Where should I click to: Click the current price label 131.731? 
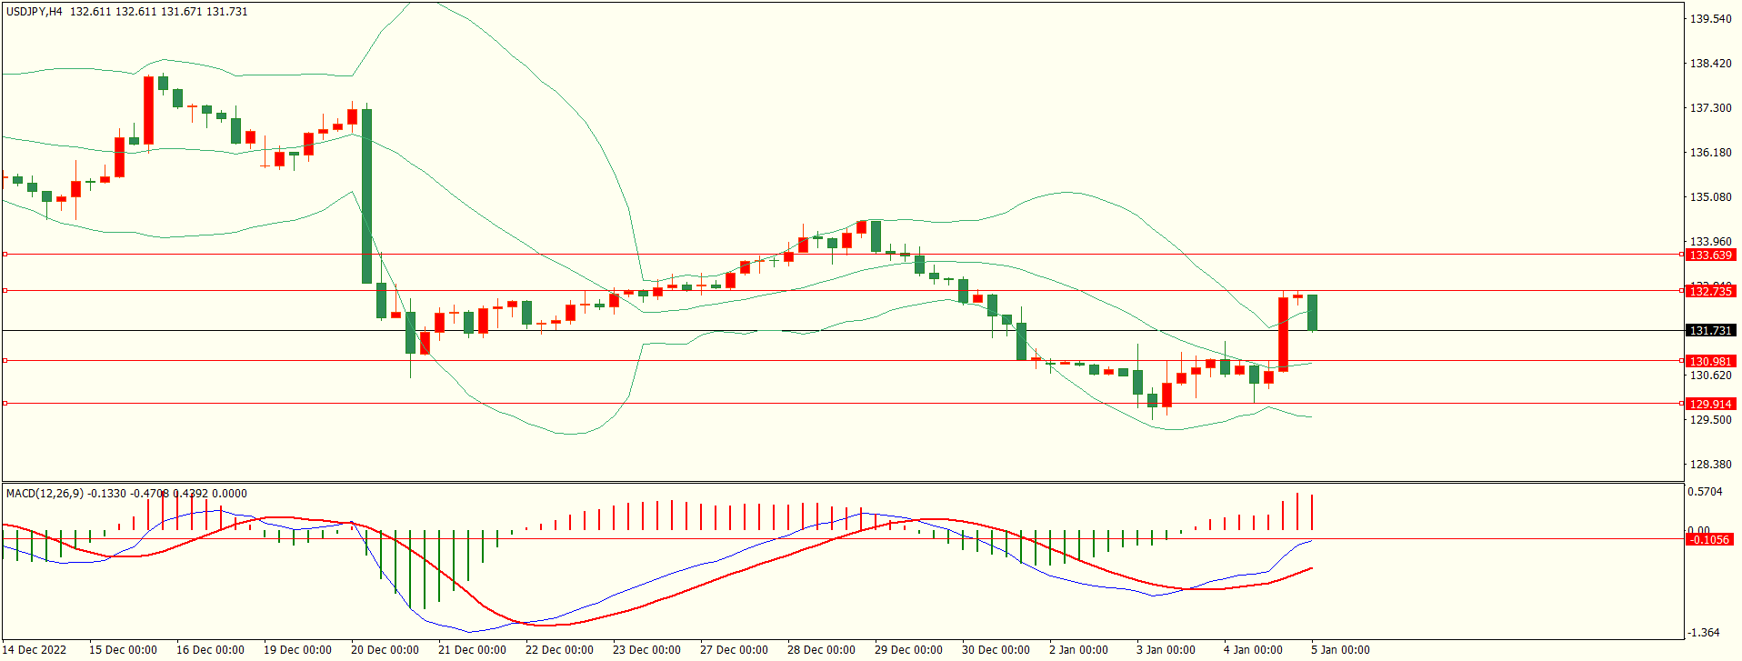(1710, 331)
